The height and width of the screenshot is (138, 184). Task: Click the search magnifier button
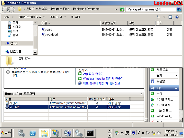pyautogui.click(x=179, y=9)
